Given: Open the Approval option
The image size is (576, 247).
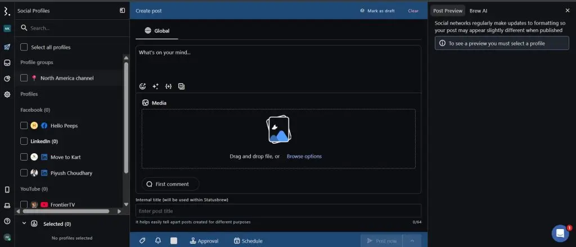Looking at the screenshot, I should 204,241.
